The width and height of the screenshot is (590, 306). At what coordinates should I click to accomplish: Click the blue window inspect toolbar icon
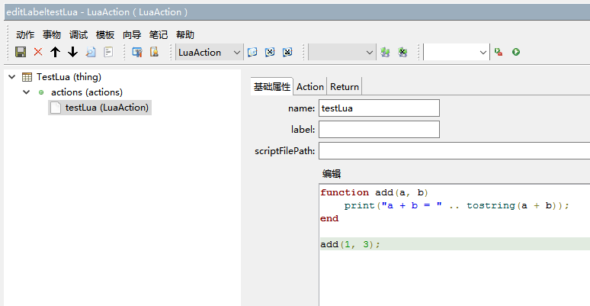pyautogui.click(x=137, y=52)
